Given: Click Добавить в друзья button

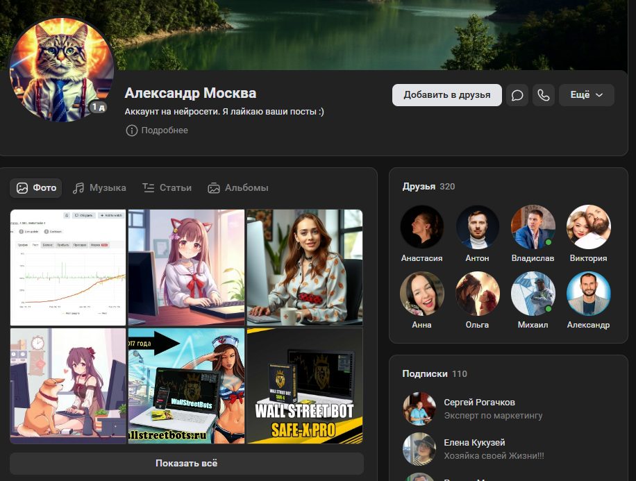Looking at the screenshot, I should [x=446, y=95].
